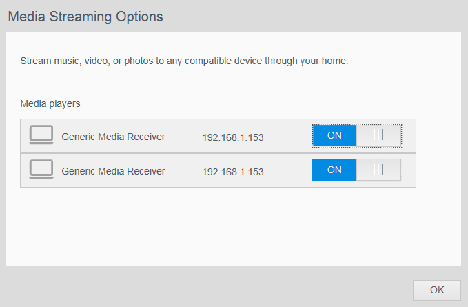Click the laptop icon in the first receiver row
The image size is (468, 307).
(x=41, y=135)
